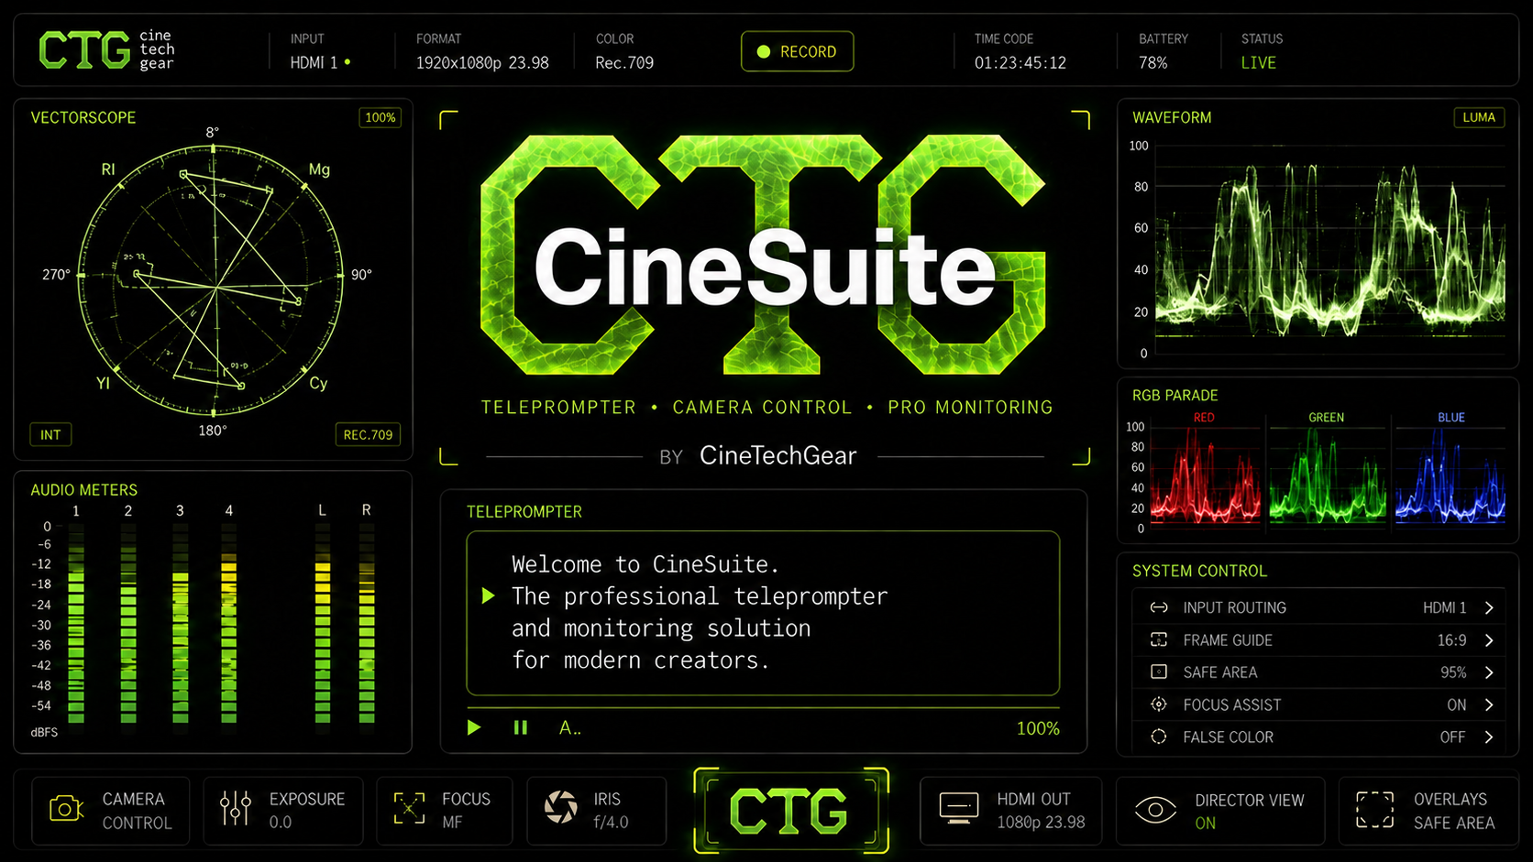This screenshot has width=1533, height=862.
Task: Click audio channel 4 meter
Action: coord(229,626)
